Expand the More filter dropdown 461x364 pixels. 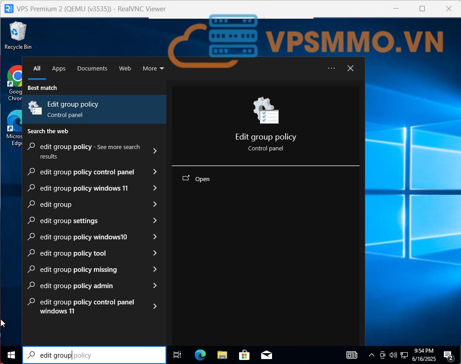tap(153, 68)
